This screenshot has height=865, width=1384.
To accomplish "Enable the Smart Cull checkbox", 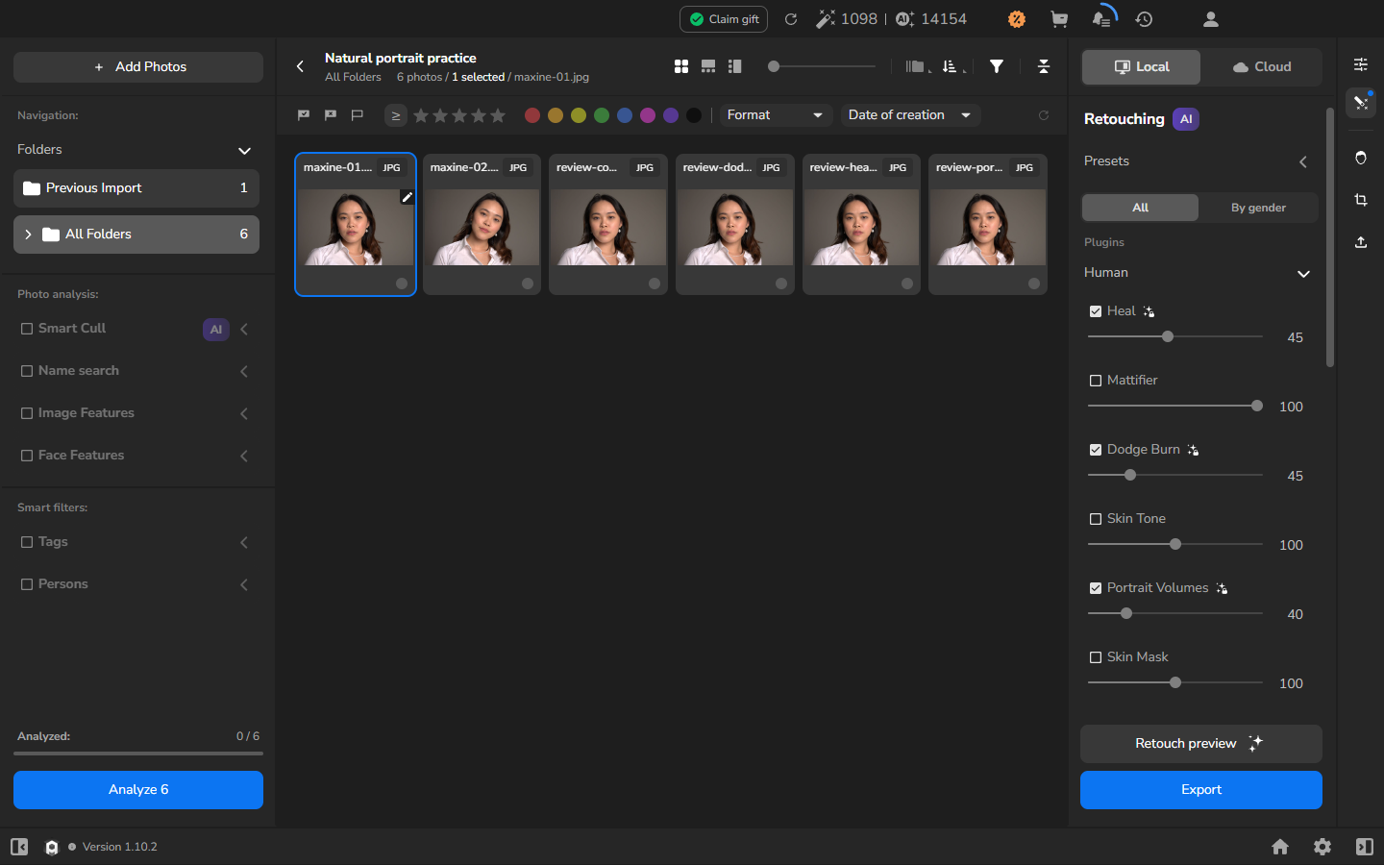I will point(27,329).
